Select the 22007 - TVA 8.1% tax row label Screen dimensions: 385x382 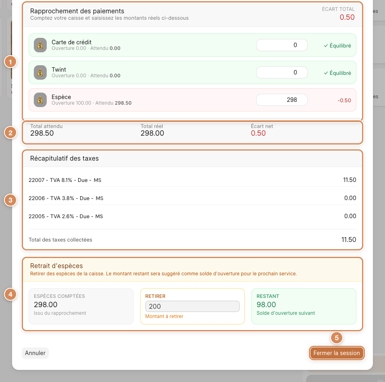(65, 180)
